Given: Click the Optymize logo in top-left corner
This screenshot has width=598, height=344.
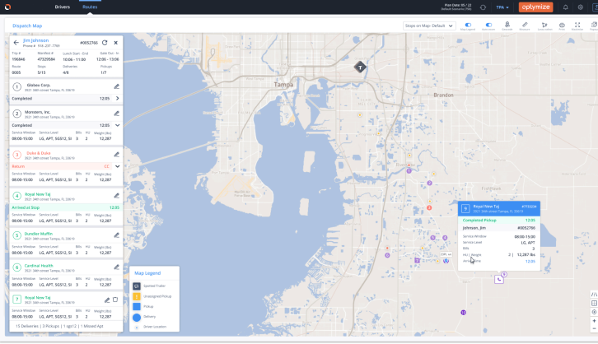Looking at the screenshot, I should tap(7, 7).
